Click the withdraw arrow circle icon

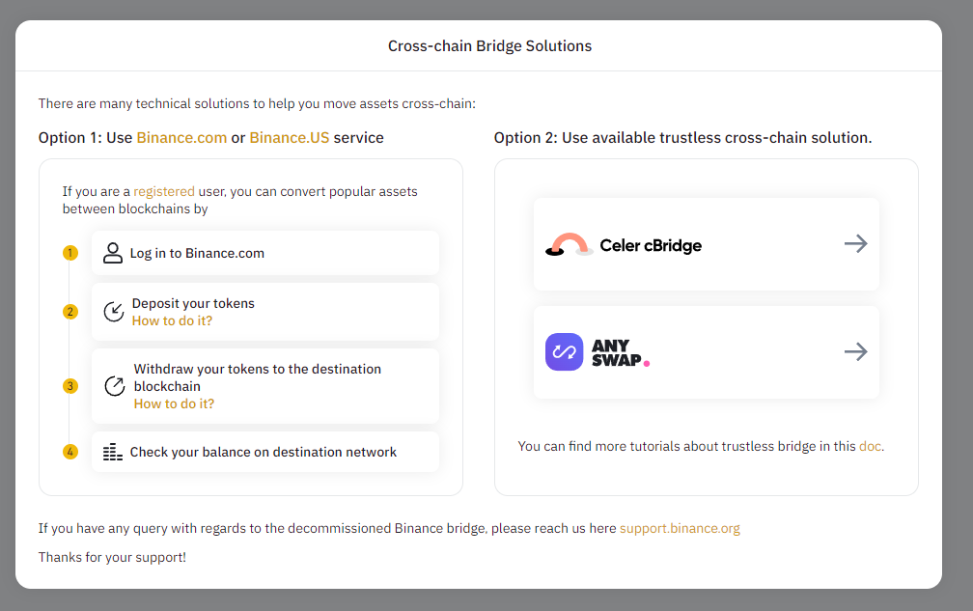[115, 386]
